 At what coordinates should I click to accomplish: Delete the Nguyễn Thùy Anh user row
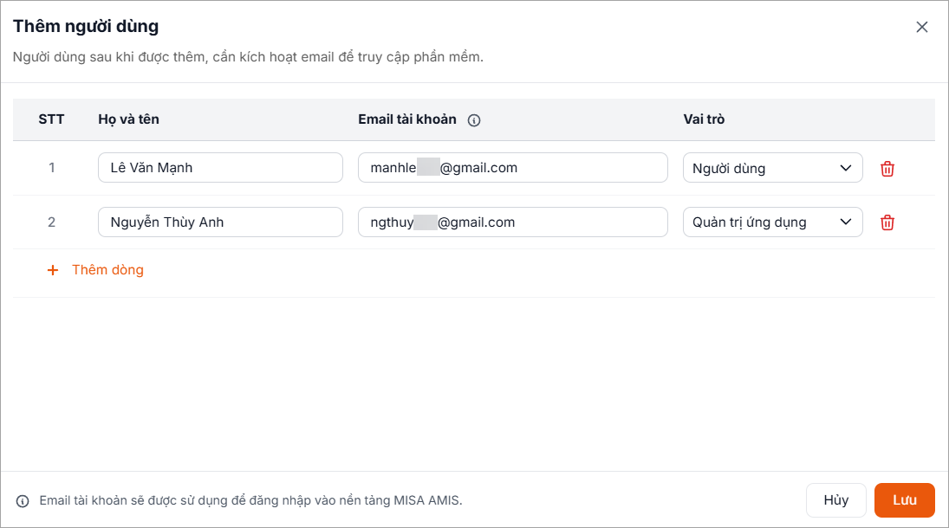point(887,222)
